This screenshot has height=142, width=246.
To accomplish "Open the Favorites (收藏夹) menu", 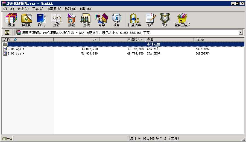I will tap(54, 9).
